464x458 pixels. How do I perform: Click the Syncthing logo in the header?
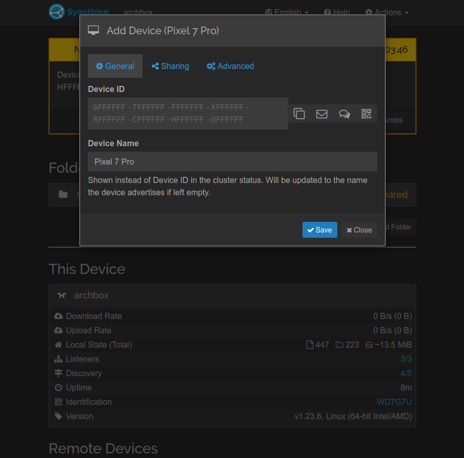(x=57, y=11)
